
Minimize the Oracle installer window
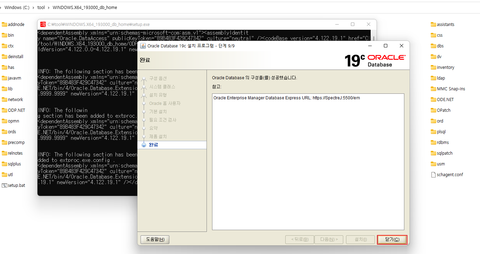click(x=370, y=46)
